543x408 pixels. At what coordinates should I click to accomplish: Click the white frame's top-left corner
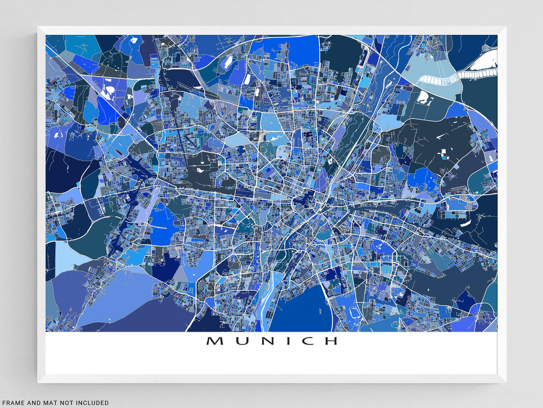(41, 29)
